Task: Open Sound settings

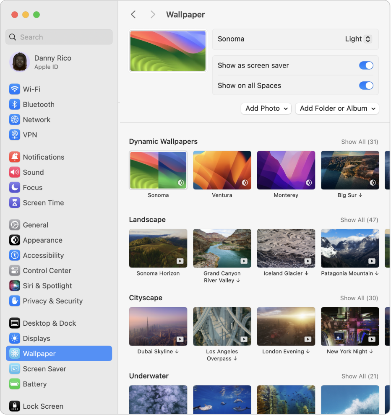Action: [32, 172]
